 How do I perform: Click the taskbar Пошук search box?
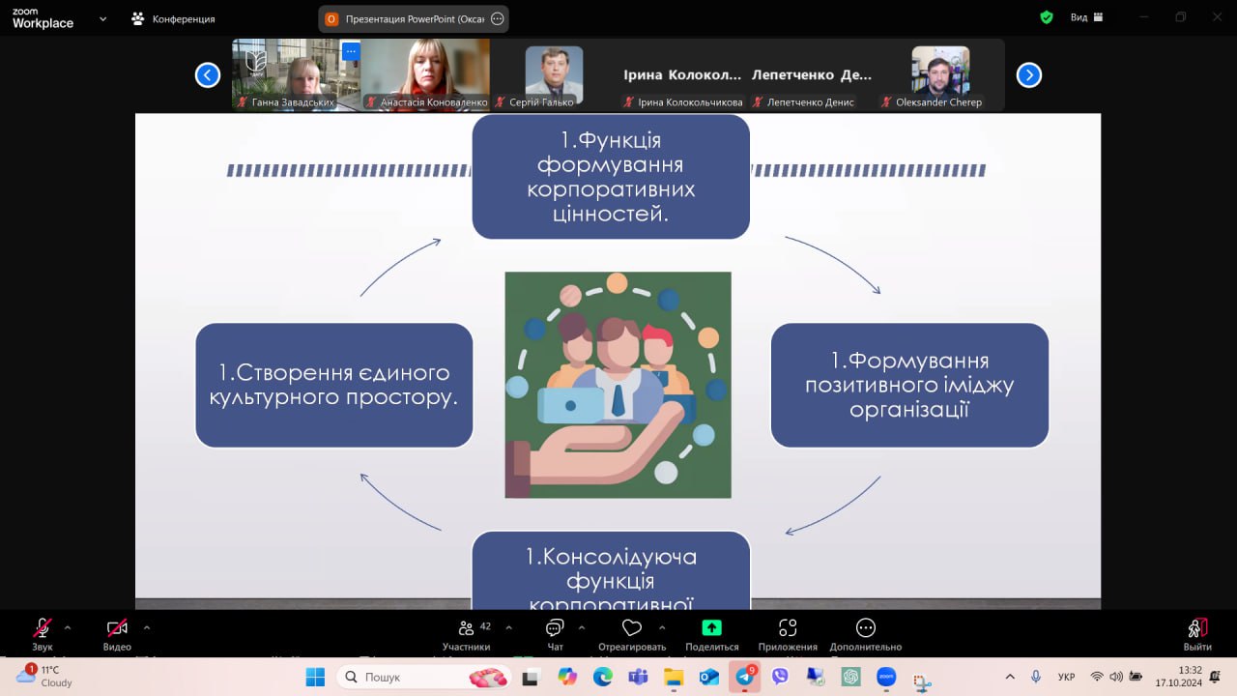[x=423, y=677]
